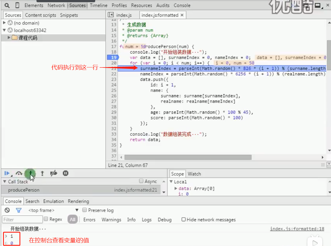Viewport: 331px width, 246px height.
Task: Step out of current function
Action: coord(42,173)
